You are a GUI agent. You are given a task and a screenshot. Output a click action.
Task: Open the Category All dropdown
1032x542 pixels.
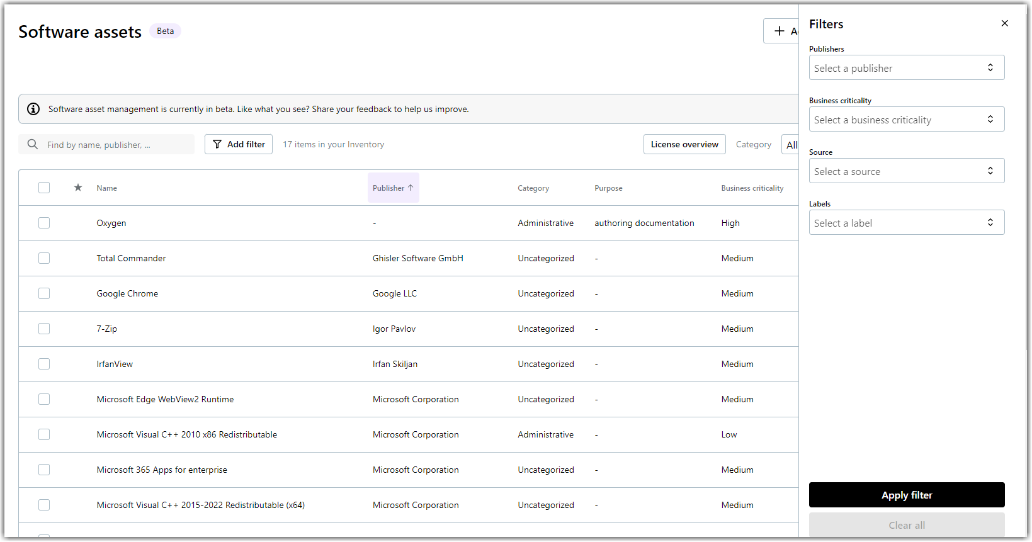[790, 144]
